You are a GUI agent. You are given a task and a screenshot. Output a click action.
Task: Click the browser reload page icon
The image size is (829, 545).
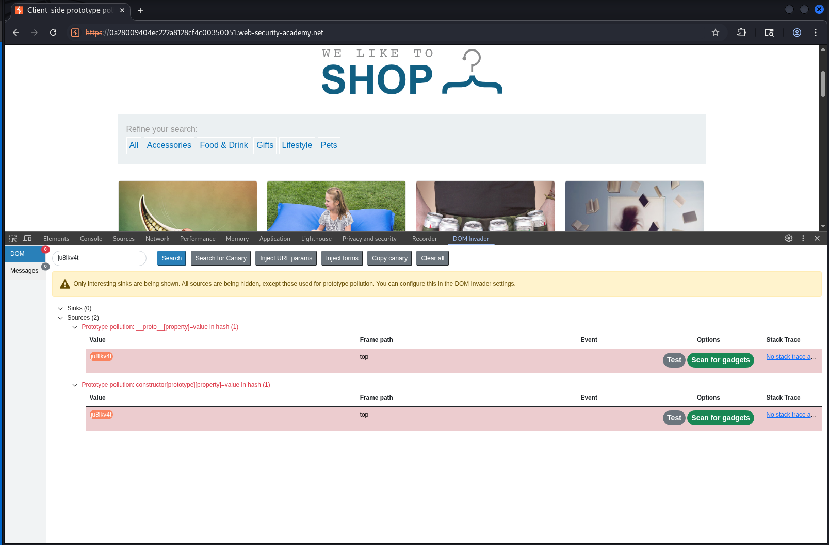tap(53, 32)
